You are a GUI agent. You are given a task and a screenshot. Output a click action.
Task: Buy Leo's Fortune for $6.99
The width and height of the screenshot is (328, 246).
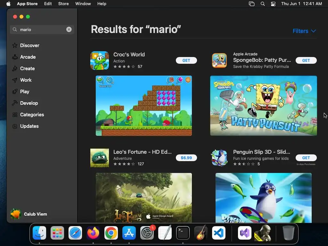point(186,158)
